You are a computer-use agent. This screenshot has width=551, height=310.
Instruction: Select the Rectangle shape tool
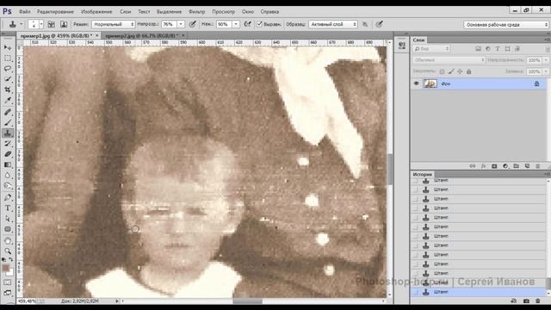tap(8, 229)
